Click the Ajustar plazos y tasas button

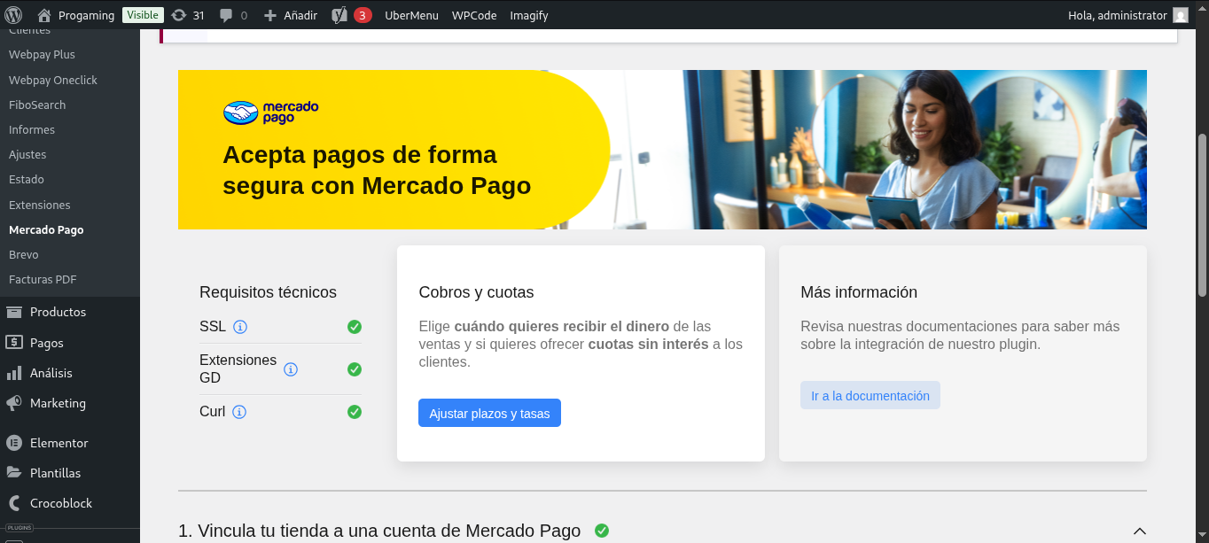(x=489, y=414)
